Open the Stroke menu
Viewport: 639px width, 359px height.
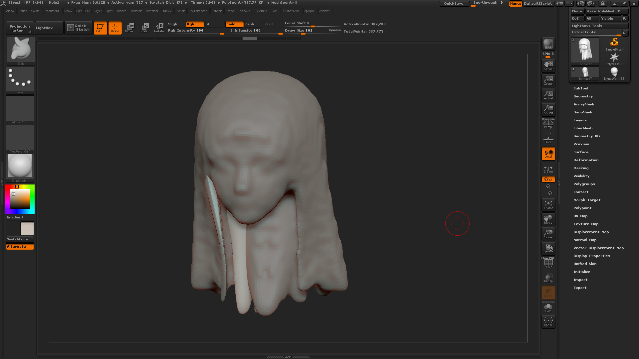(245, 11)
